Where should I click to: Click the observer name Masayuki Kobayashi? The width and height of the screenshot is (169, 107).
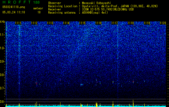[96, 3]
